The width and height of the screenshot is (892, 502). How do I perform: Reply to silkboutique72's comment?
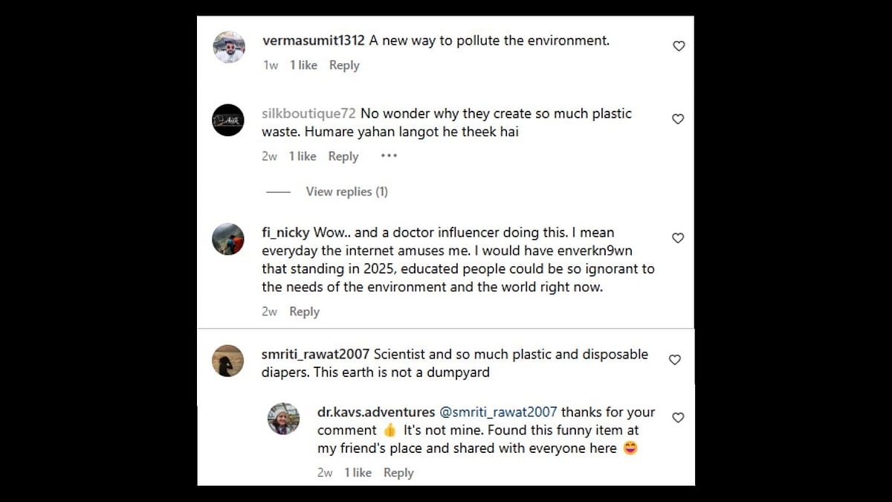[343, 156]
